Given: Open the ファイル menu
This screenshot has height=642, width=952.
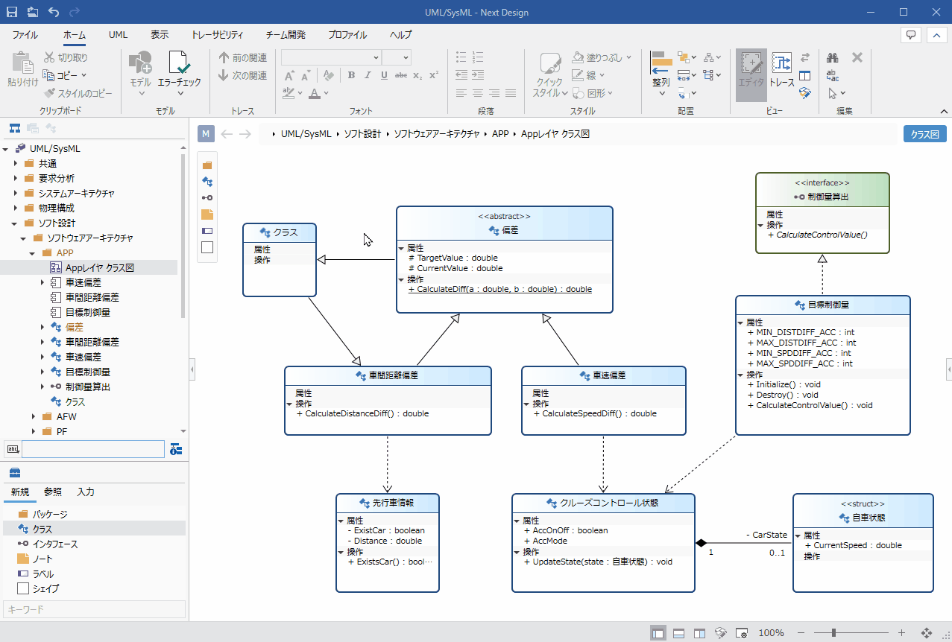Looking at the screenshot, I should point(25,35).
